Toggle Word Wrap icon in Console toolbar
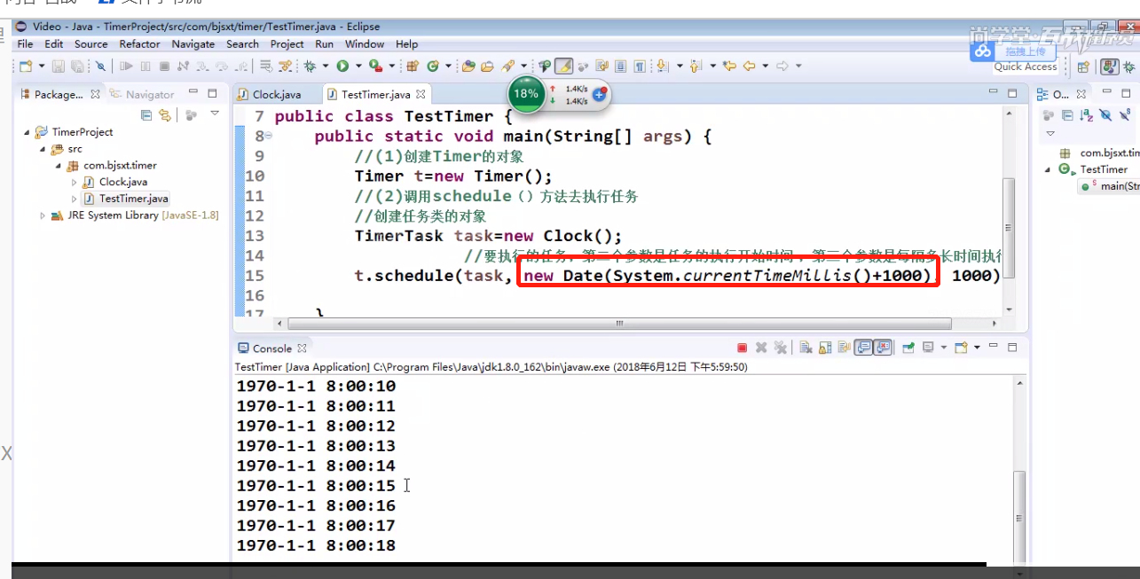This screenshot has height=579, width=1140. 844,348
